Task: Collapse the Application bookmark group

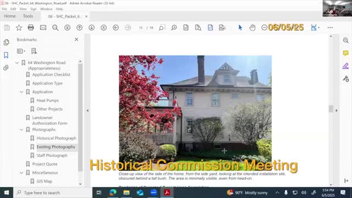Action: [21, 92]
